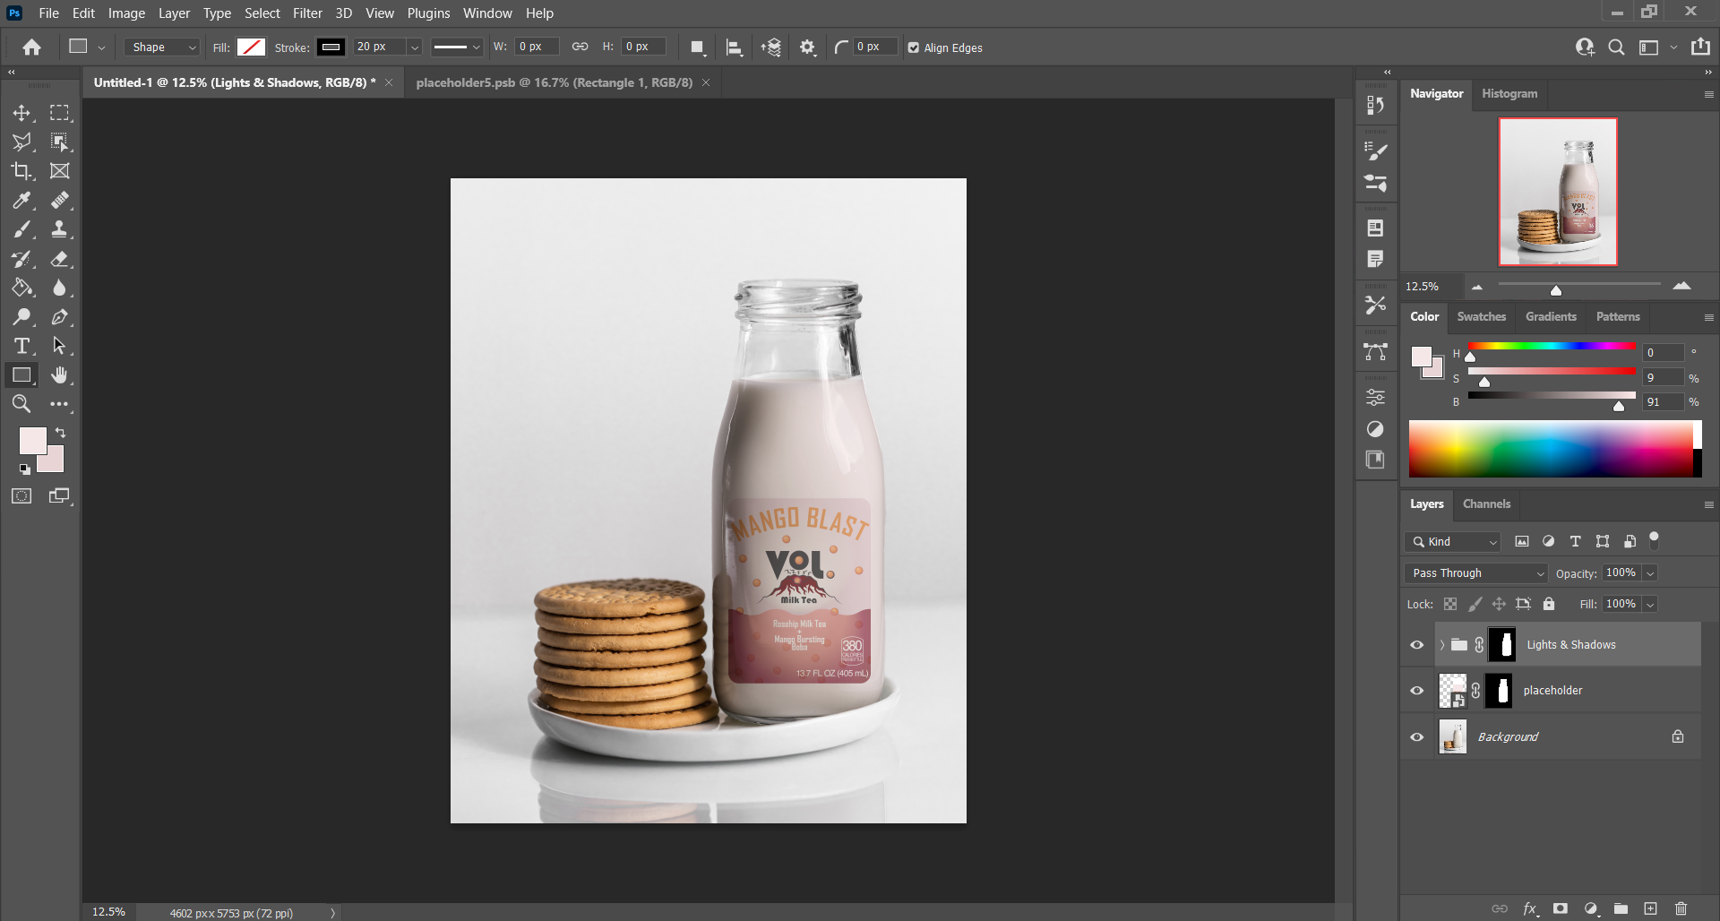
Task: Select the History Brush tool
Action: [x=21, y=259]
